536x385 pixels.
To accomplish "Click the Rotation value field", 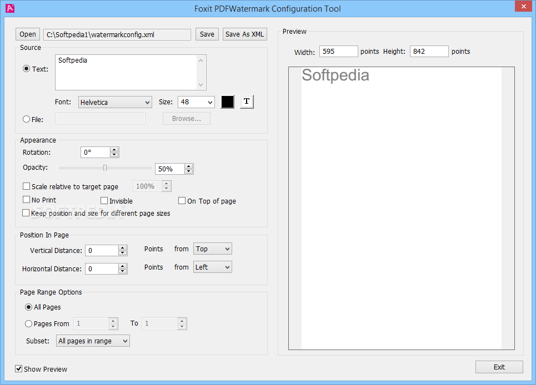I will [x=96, y=152].
